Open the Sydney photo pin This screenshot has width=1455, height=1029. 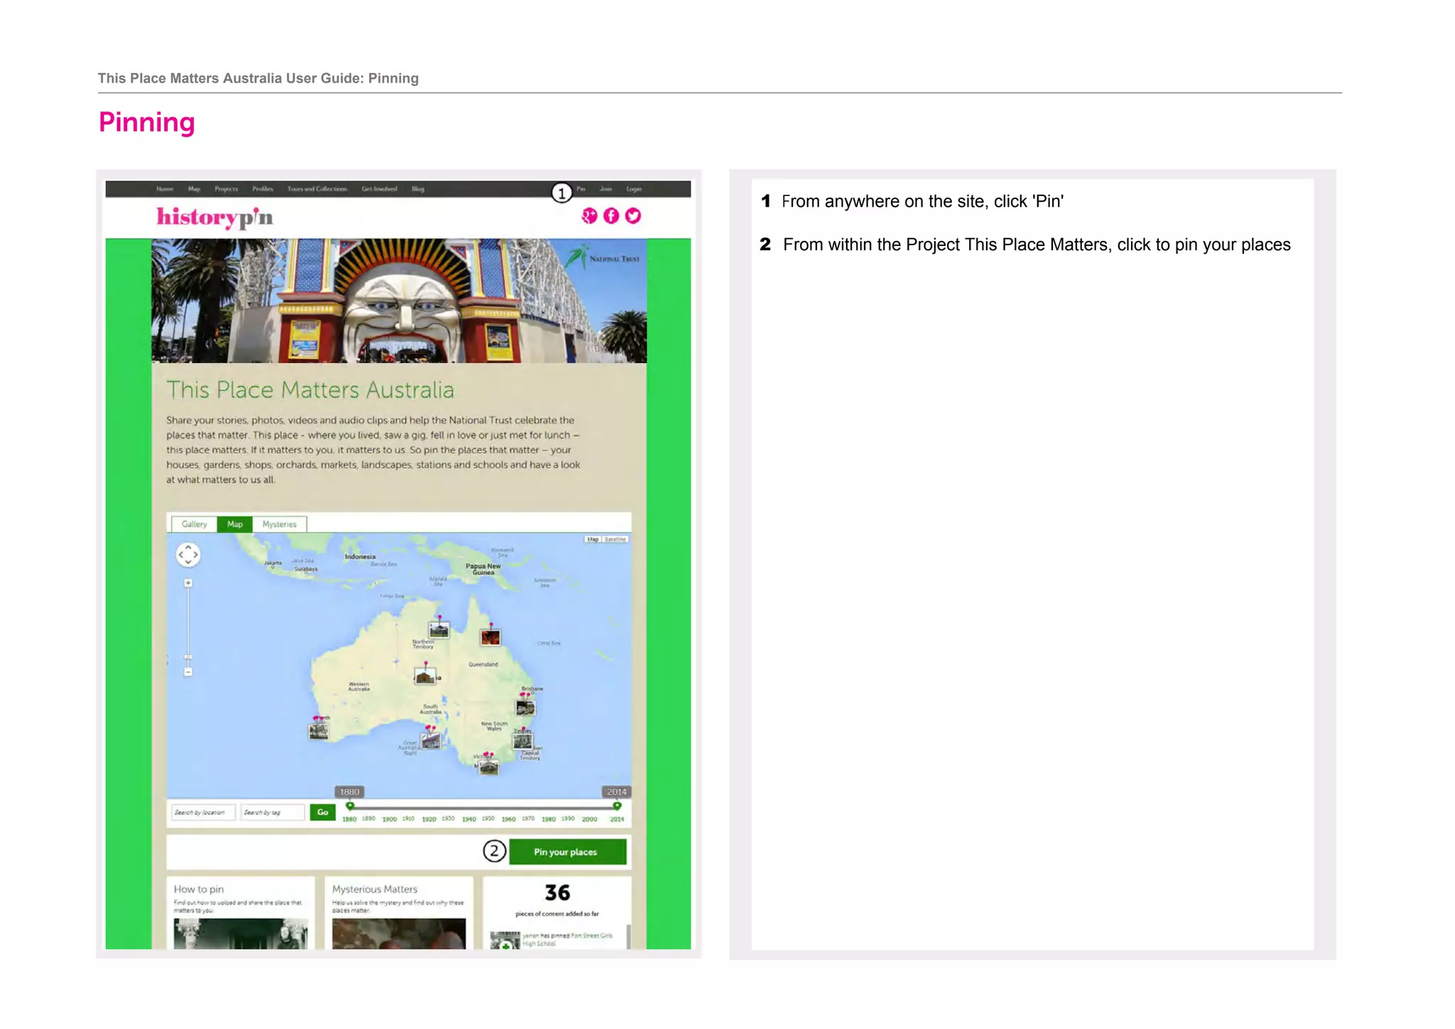pyautogui.click(x=523, y=741)
